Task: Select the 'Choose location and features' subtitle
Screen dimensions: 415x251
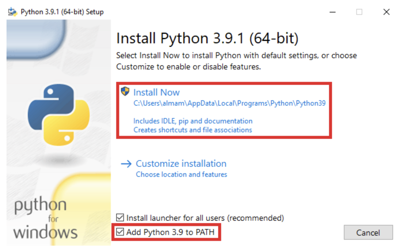Action: point(181,174)
